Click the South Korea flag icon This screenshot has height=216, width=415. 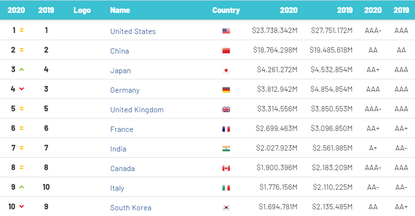pos(226,207)
